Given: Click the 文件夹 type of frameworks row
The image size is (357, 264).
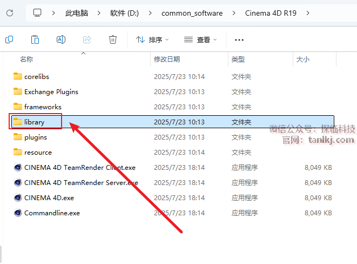Looking at the screenshot, I should point(241,107).
